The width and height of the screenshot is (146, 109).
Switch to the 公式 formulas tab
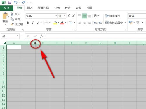click(57, 8)
